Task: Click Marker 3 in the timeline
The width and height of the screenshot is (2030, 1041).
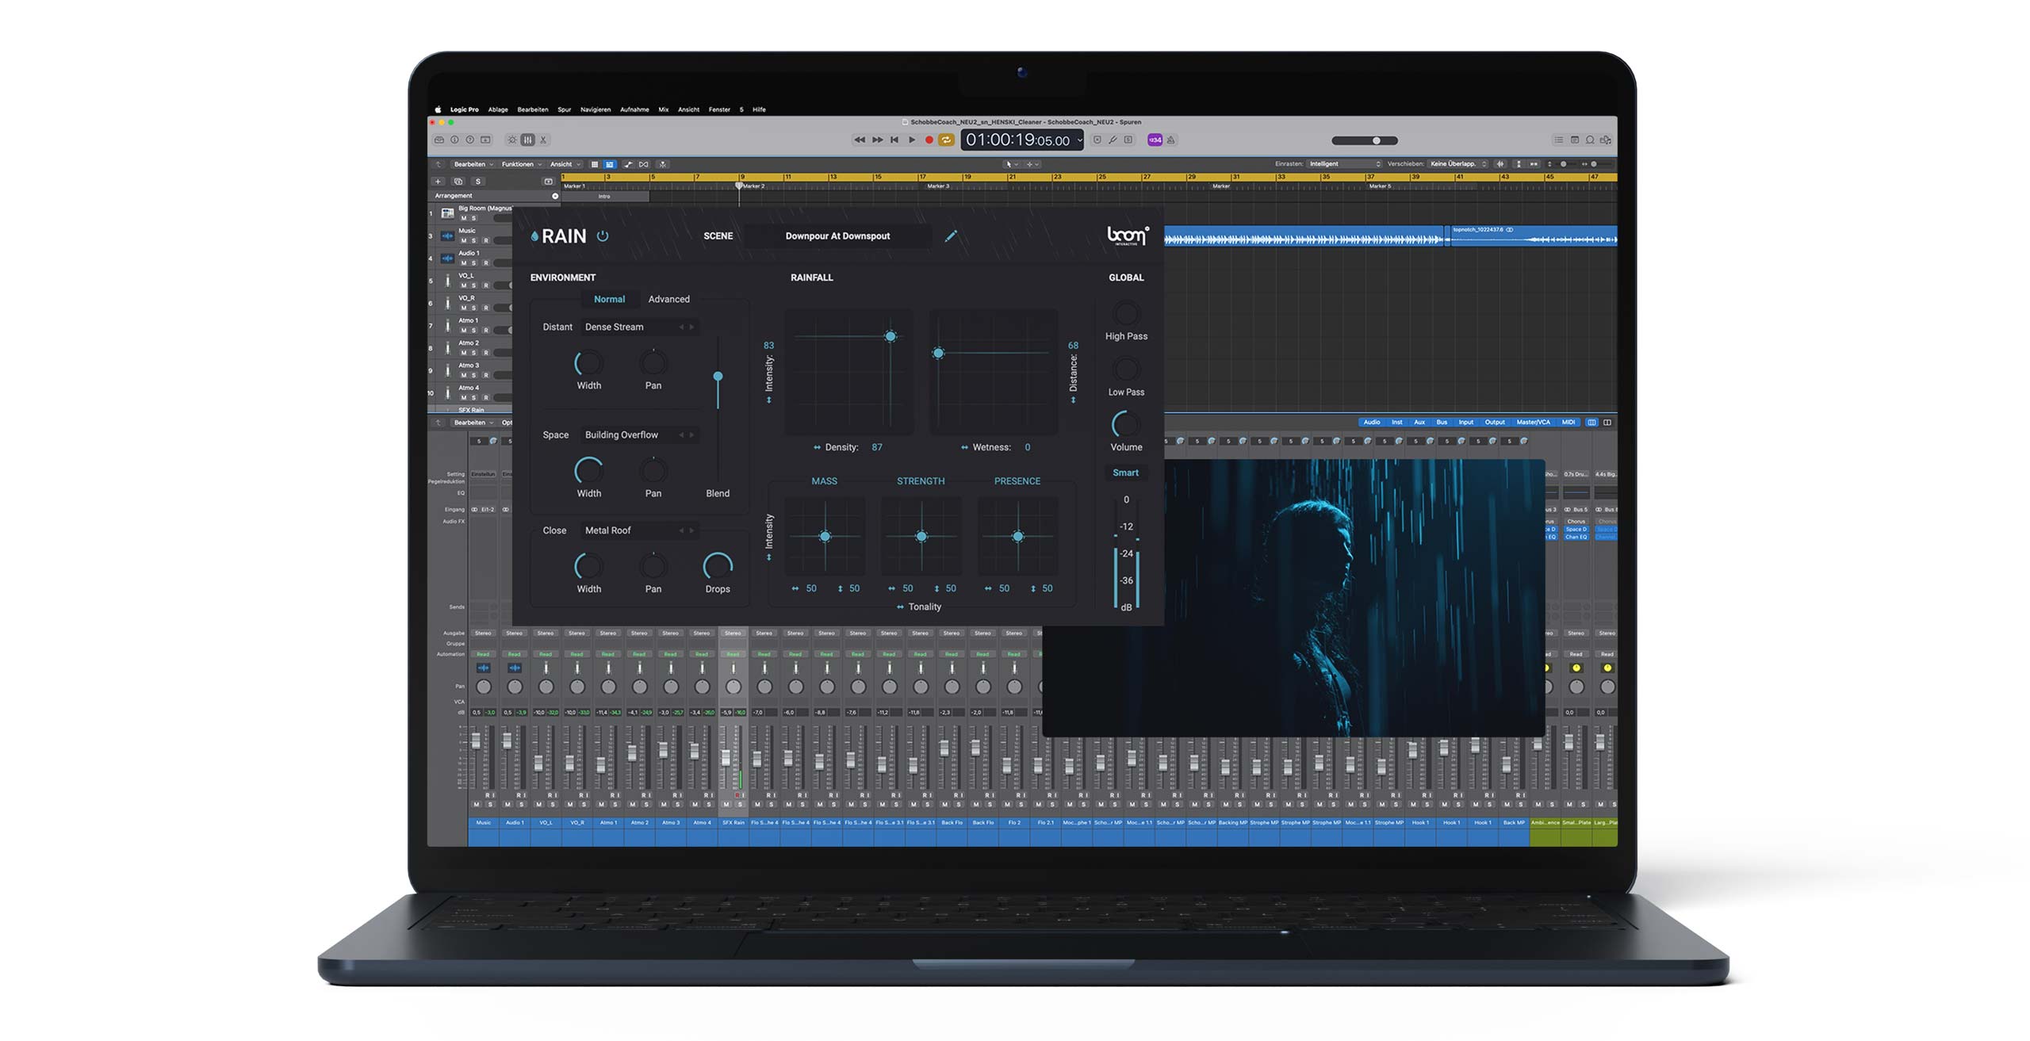Action: point(938,186)
